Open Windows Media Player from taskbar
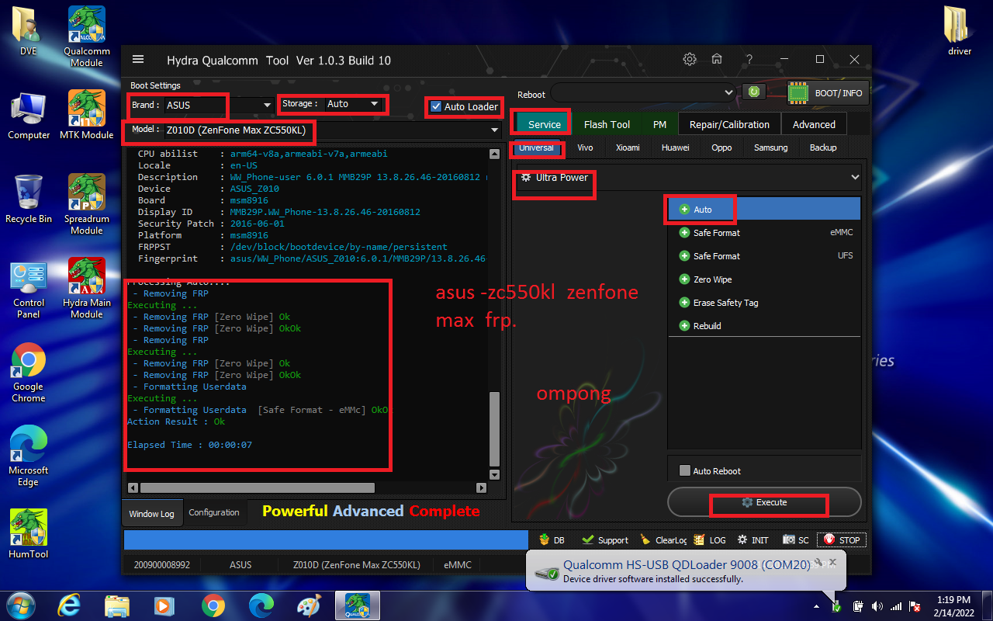Screen dimensions: 993x621 (164, 605)
